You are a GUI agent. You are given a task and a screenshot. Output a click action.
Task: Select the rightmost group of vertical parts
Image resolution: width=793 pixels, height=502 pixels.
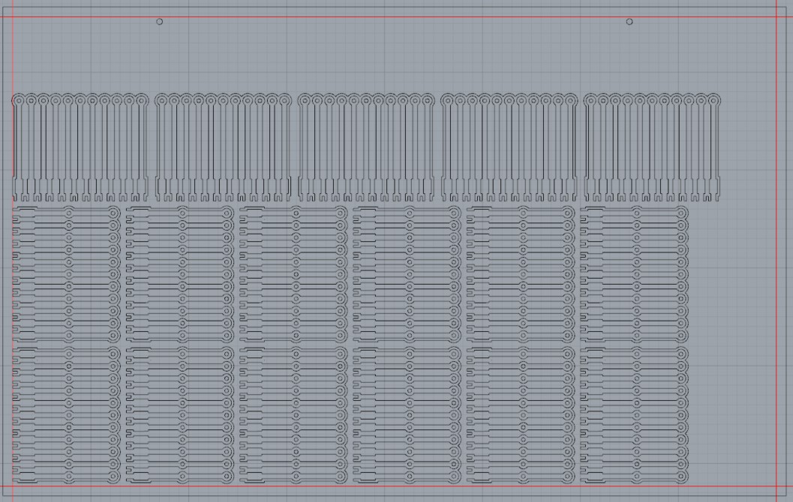[x=652, y=148]
